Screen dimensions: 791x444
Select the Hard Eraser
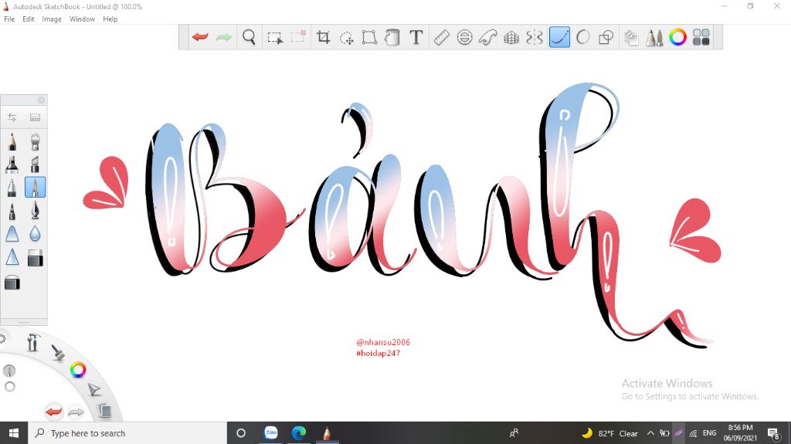click(x=35, y=258)
